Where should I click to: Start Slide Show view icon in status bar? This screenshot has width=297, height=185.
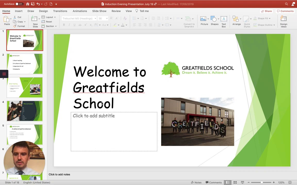point(242,182)
